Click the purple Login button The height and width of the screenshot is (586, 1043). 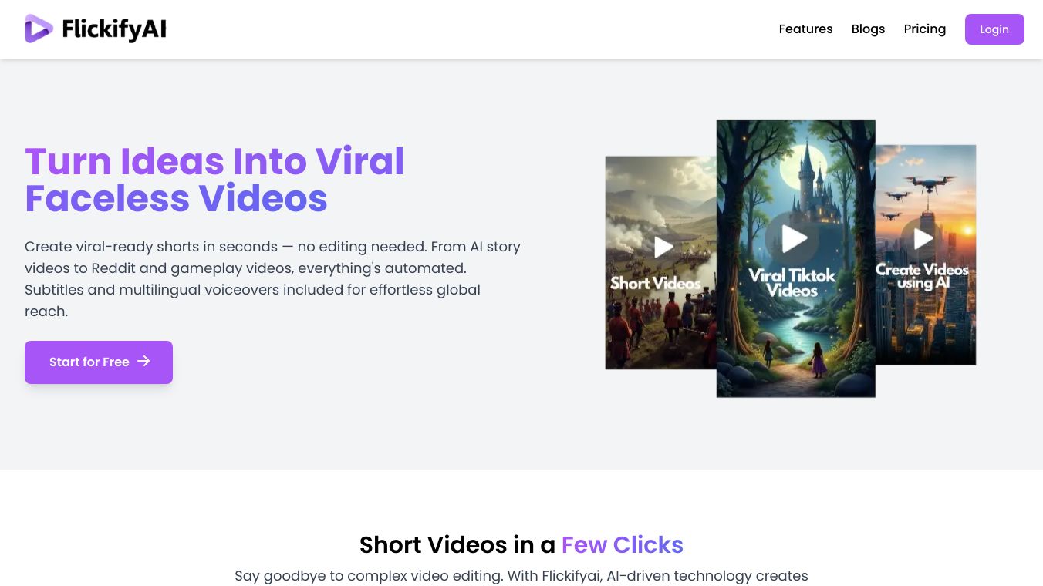[994, 29]
